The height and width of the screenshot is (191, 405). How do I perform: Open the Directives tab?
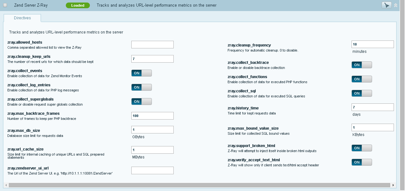[x=22, y=18]
